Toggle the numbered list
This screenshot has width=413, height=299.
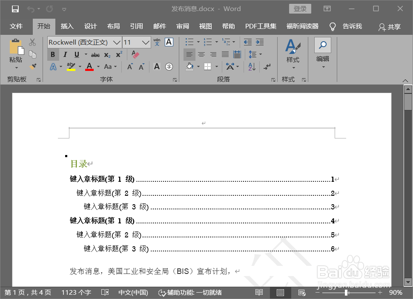click(208, 42)
